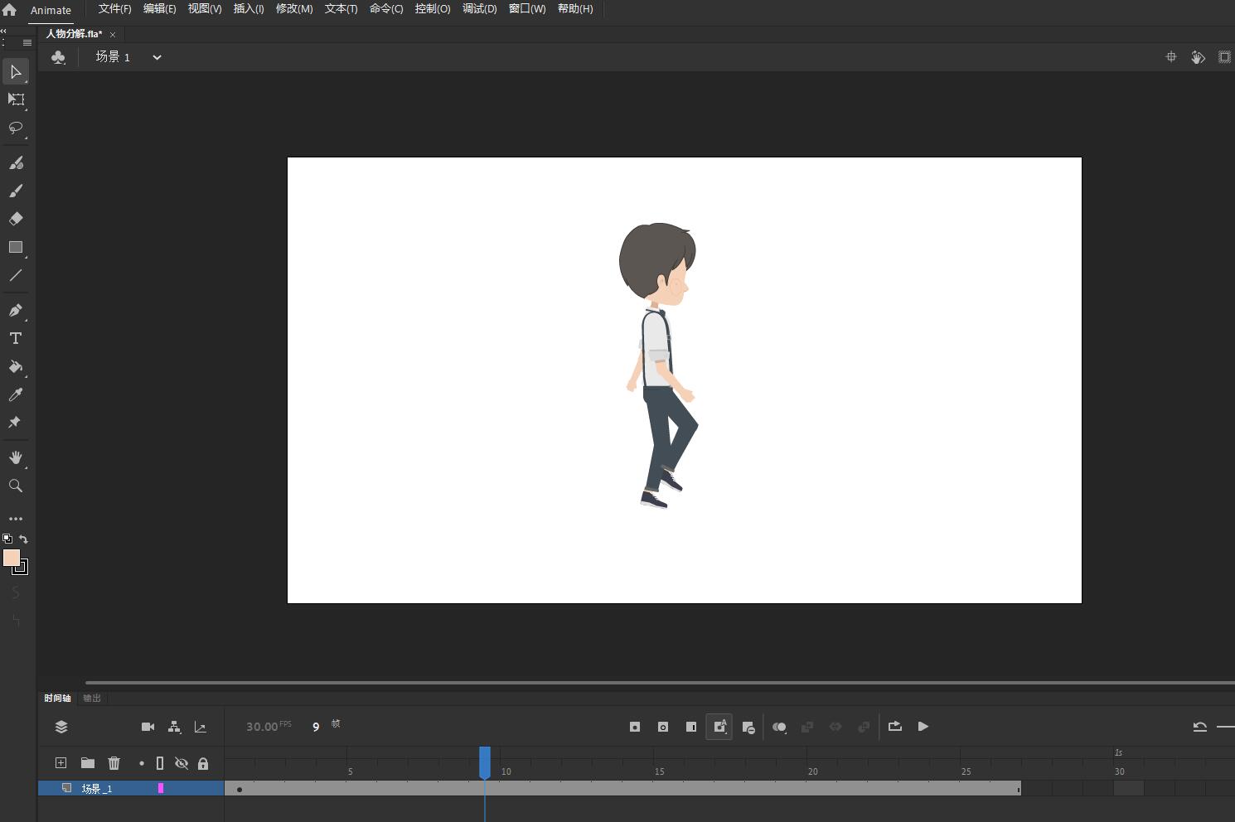Select the Text tool
1235x822 pixels.
tap(15, 338)
